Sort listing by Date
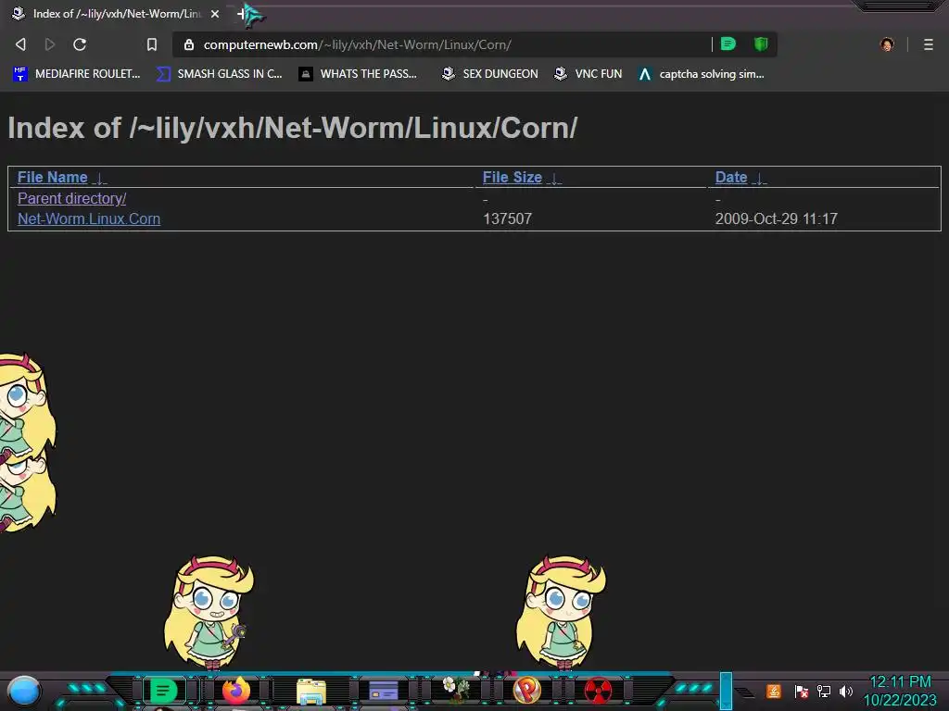This screenshot has height=711, width=949. point(731,177)
